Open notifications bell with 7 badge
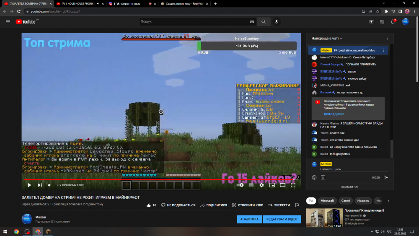419x236 pixels. coord(393,22)
